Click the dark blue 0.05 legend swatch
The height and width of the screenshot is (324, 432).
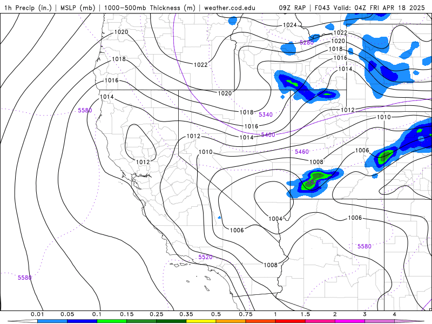pyautogui.click(x=82, y=321)
